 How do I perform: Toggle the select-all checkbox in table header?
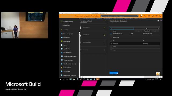[111, 34]
